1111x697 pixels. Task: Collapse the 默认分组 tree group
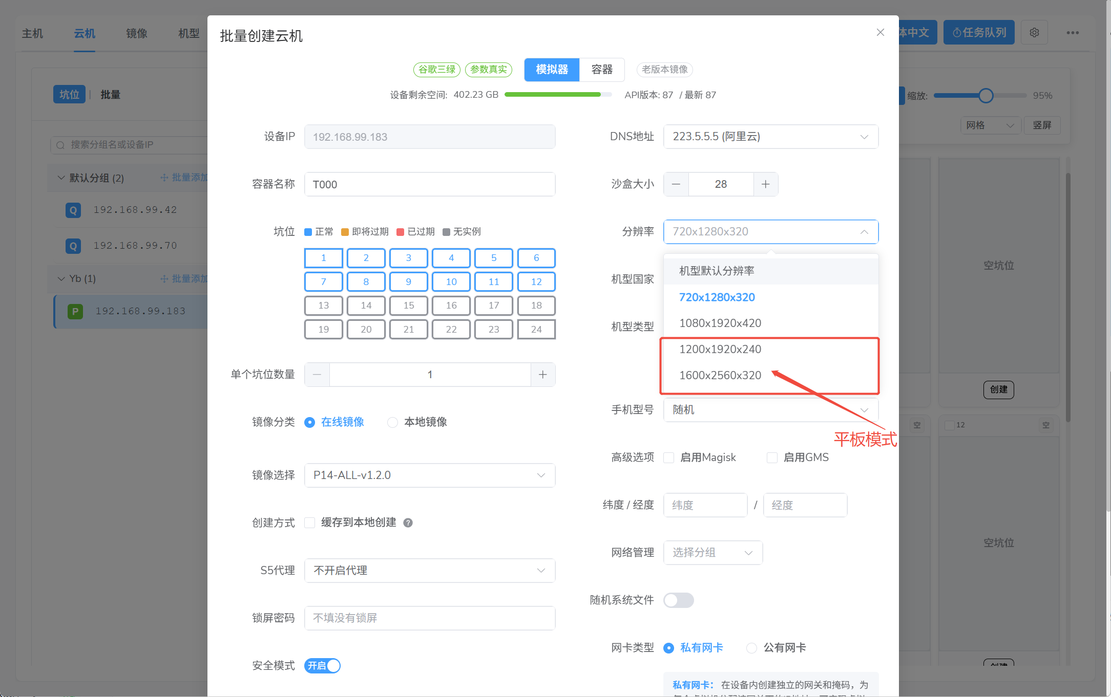(61, 178)
